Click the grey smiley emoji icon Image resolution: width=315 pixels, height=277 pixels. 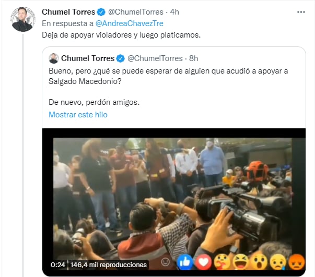(166, 261)
